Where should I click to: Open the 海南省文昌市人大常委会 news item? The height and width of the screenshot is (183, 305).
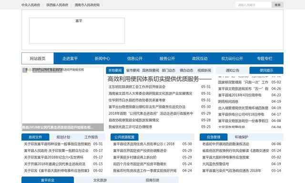point(151,93)
